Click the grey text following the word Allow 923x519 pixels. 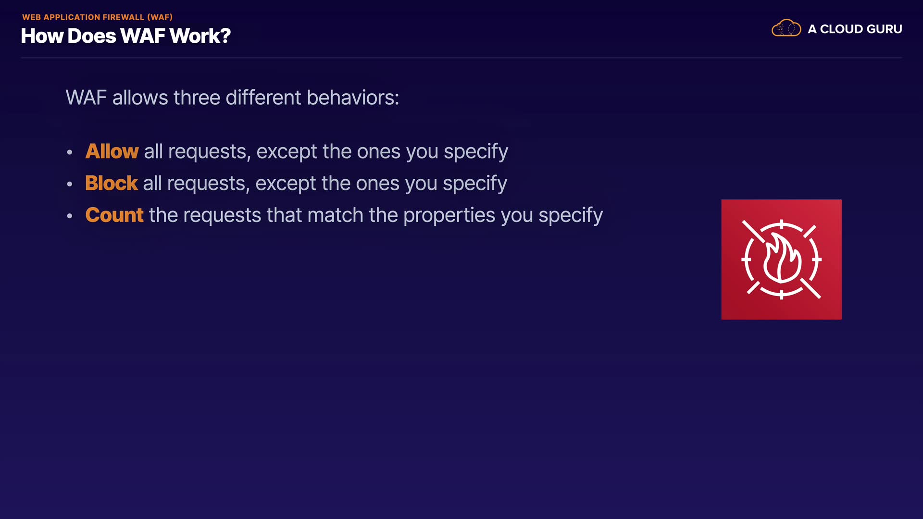(326, 151)
